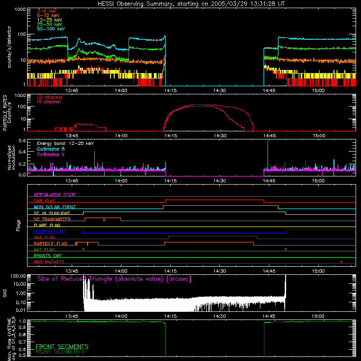This screenshot has width=361, height=361.
Task: Click the 'HI channel' legend label
Action: pyautogui.click(x=49, y=102)
